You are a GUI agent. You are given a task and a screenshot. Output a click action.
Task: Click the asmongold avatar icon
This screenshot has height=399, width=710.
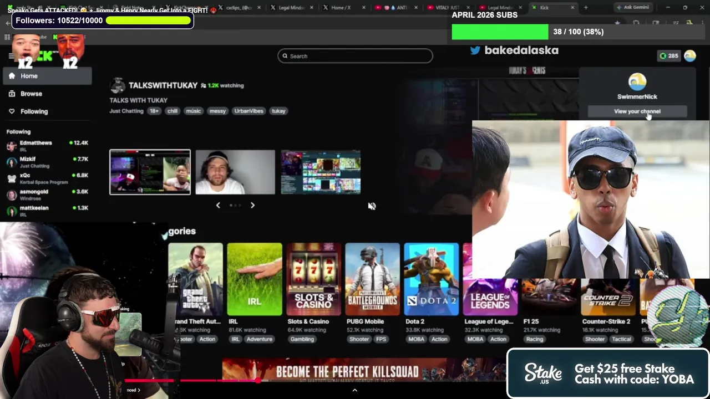(x=12, y=195)
